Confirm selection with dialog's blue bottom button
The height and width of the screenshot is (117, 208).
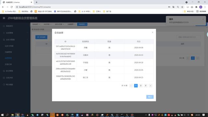pyautogui.click(x=150, y=97)
